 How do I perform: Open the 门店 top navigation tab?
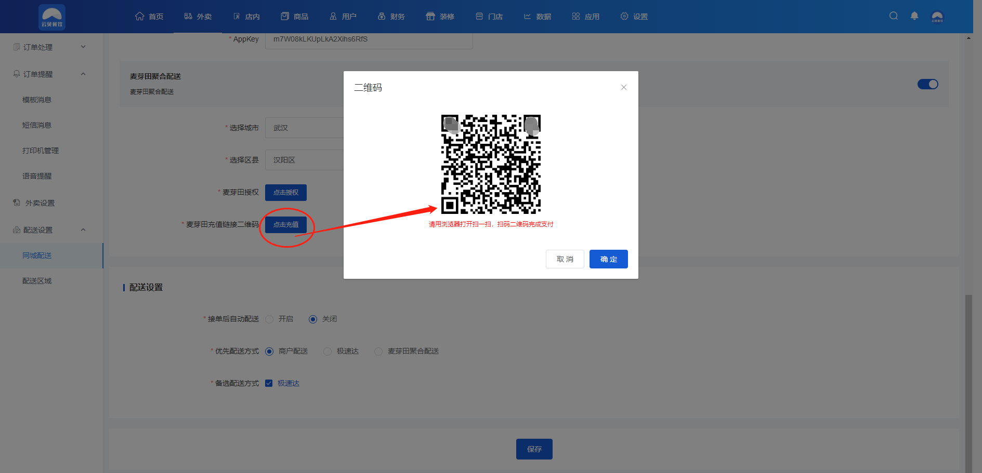489,17
